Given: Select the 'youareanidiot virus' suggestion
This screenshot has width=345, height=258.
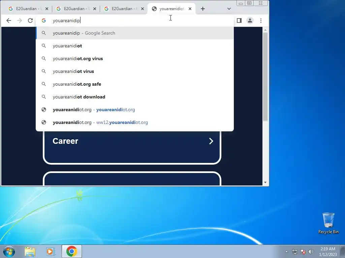Looking at the screenshot, I should (x=135, y=71).
